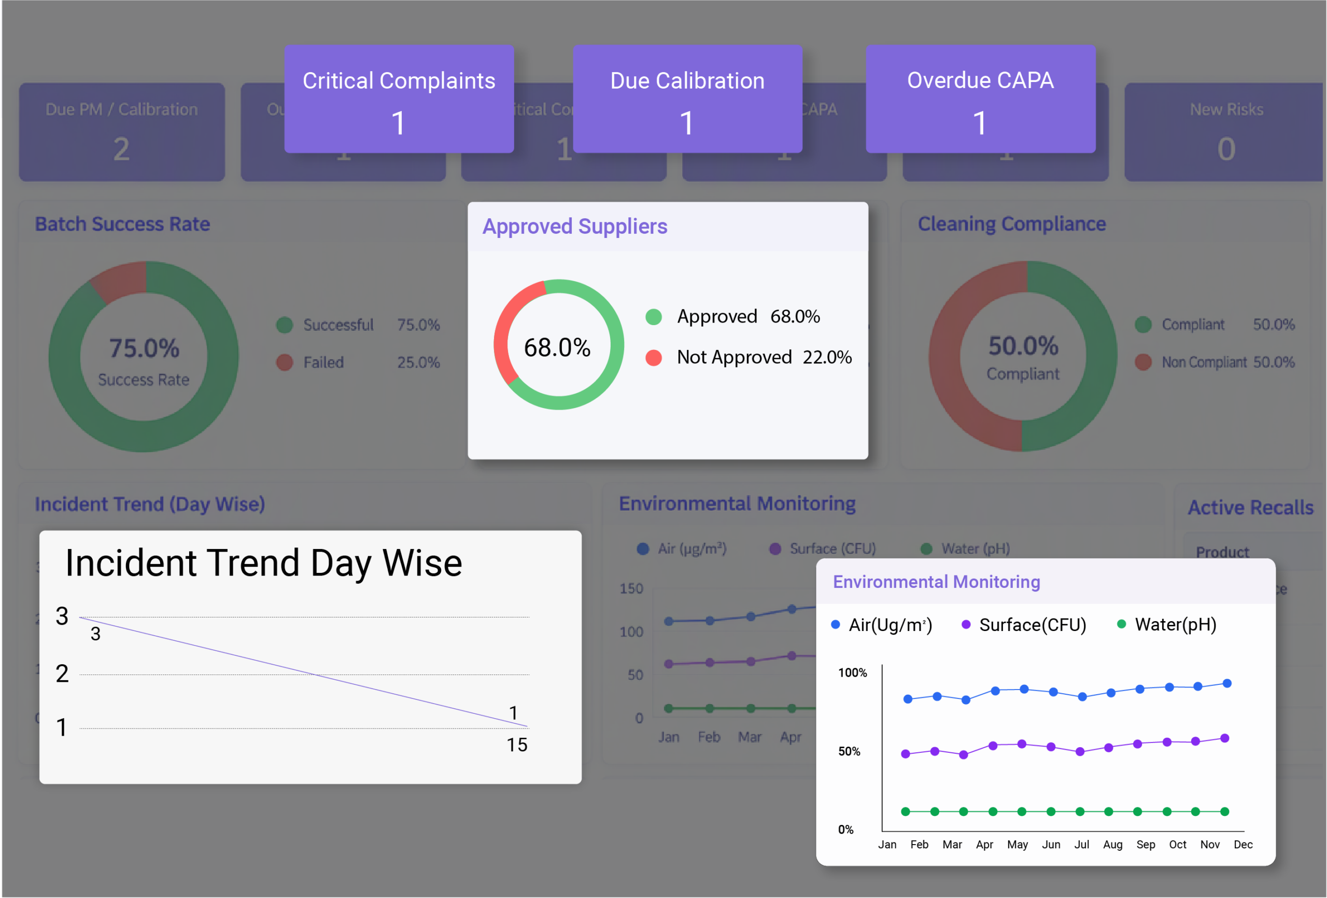Click the Dec point on purple Surface line

tap(1225, 739)
